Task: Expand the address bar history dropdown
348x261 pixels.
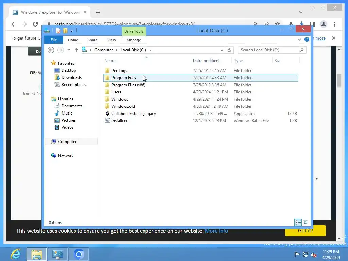Action: tap(222, 50)
